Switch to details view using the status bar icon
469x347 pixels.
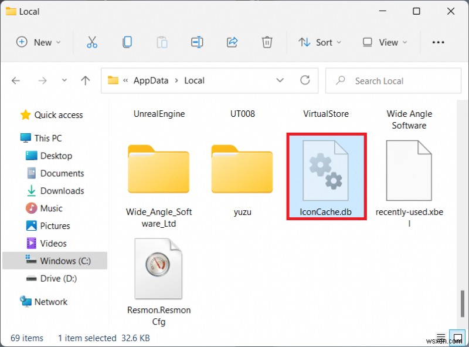tap(441, 338)
